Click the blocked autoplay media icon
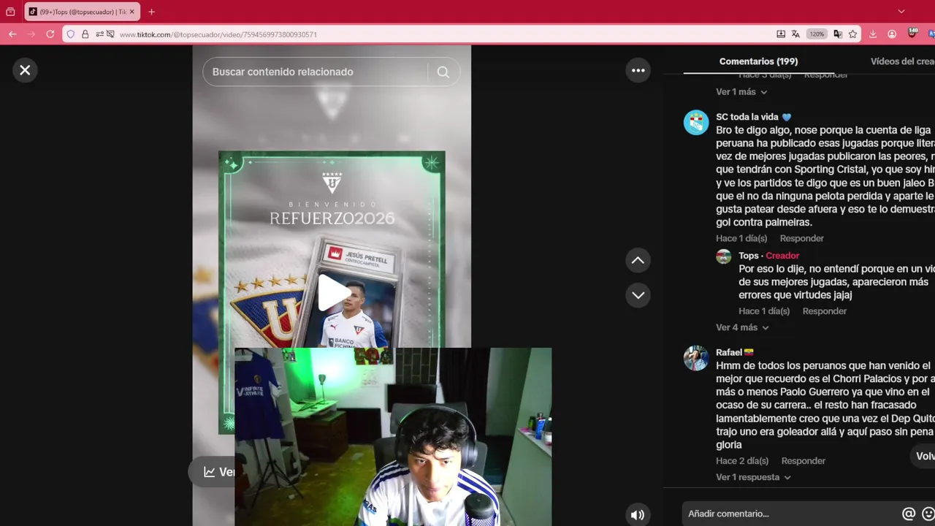The width and height of the screenshot is (935, 526). 110,34
